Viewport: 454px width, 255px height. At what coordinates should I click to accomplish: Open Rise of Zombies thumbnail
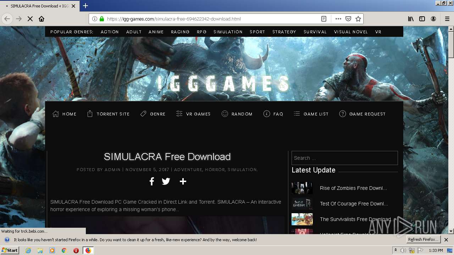[302, 188]
